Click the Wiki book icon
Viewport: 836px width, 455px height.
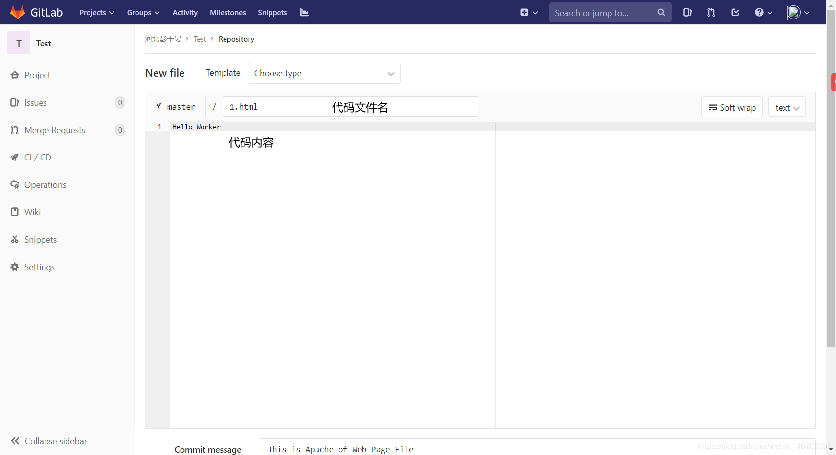tap(15, 212)
